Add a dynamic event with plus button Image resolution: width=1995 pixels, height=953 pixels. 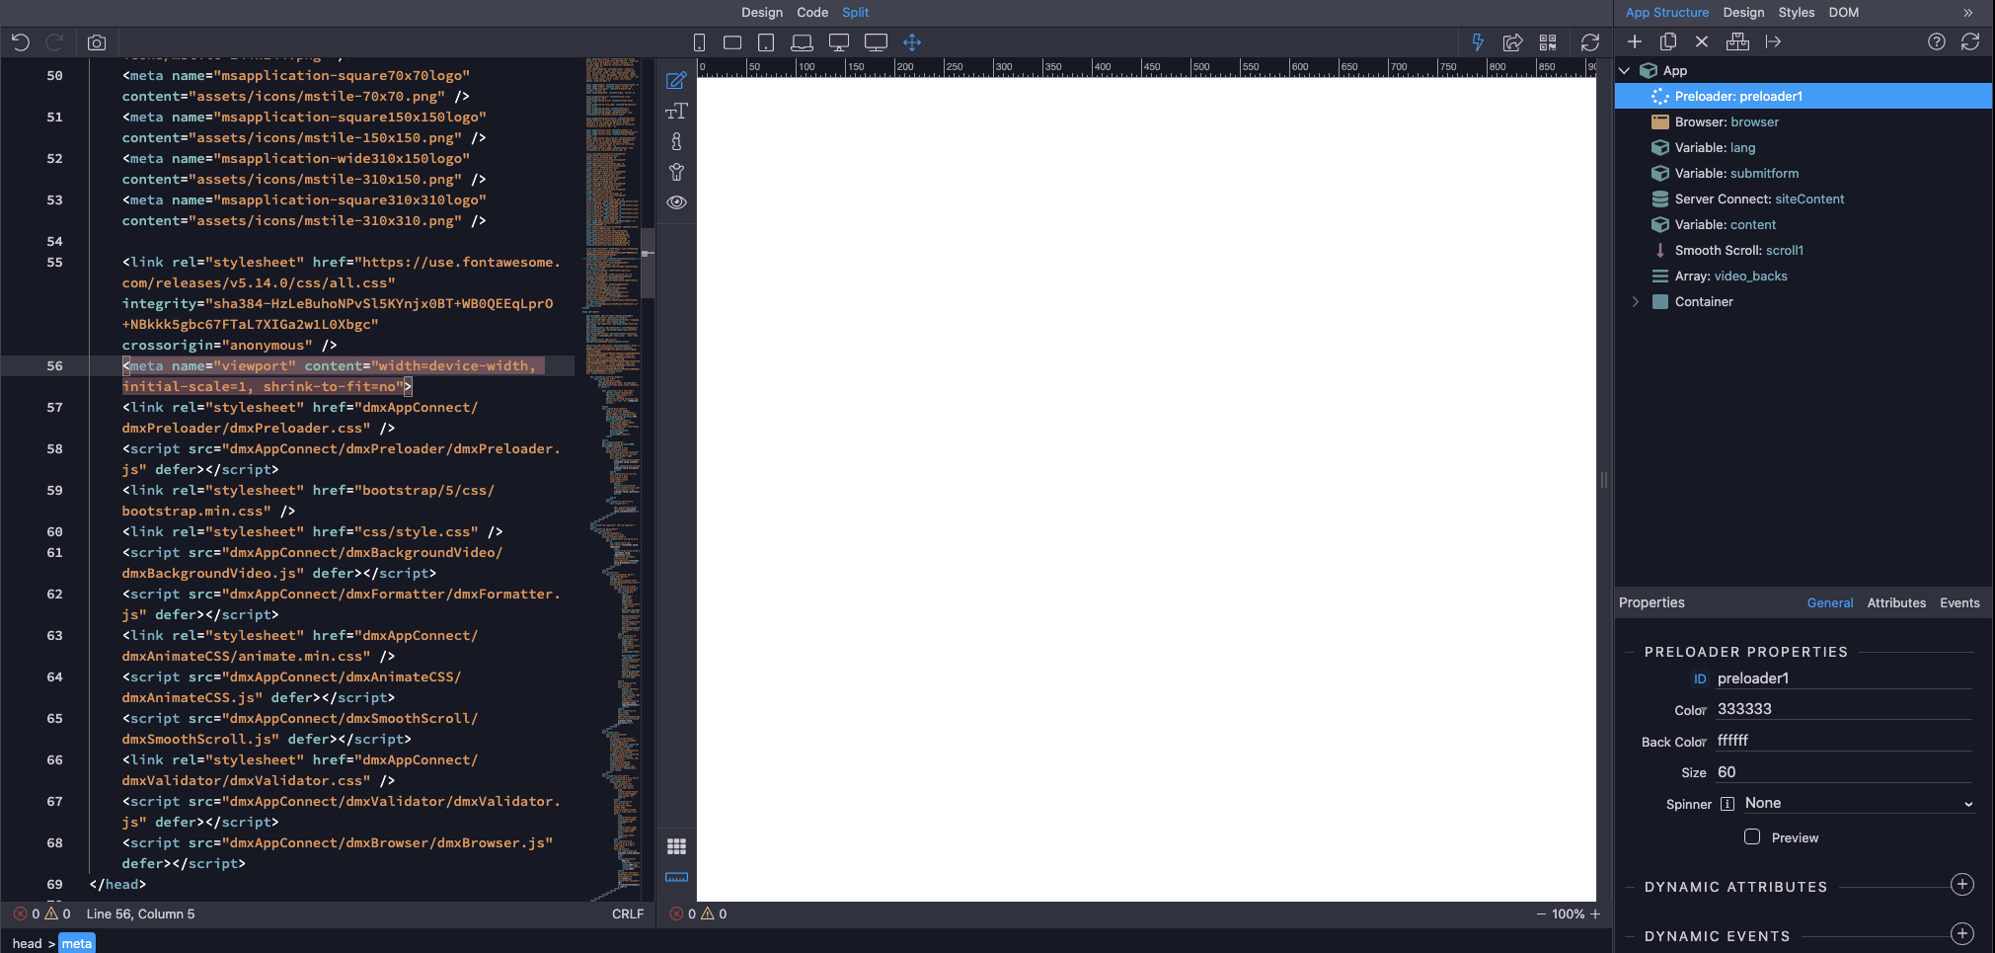tap(1962, 933)
